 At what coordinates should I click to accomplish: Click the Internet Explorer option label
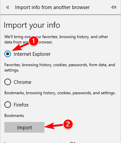pos(32,54)
